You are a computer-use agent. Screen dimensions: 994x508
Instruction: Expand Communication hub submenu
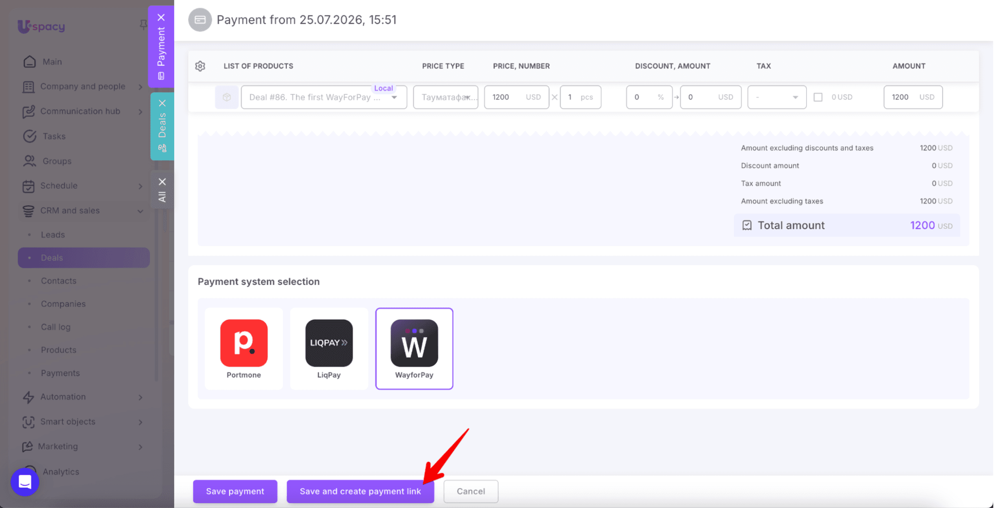coord(140,112)
